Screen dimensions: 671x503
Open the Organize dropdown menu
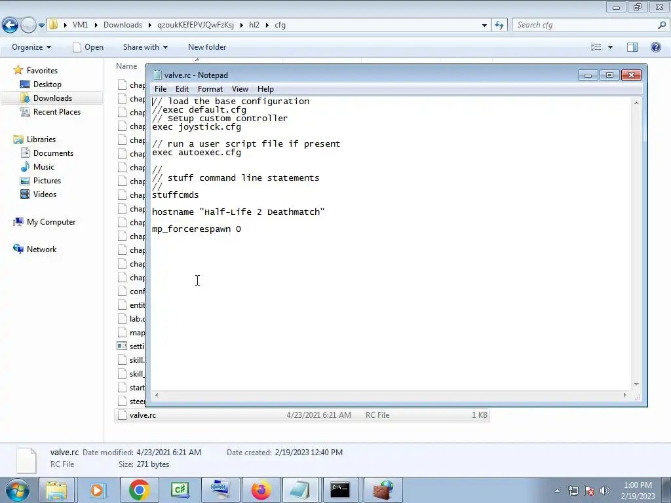[31, 47]
